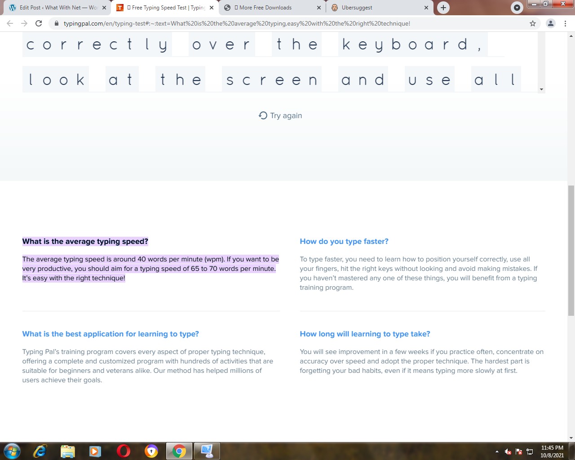Click the muted volume icon in the tray
This screenshot has height=460, width=575.
[508, 451]
